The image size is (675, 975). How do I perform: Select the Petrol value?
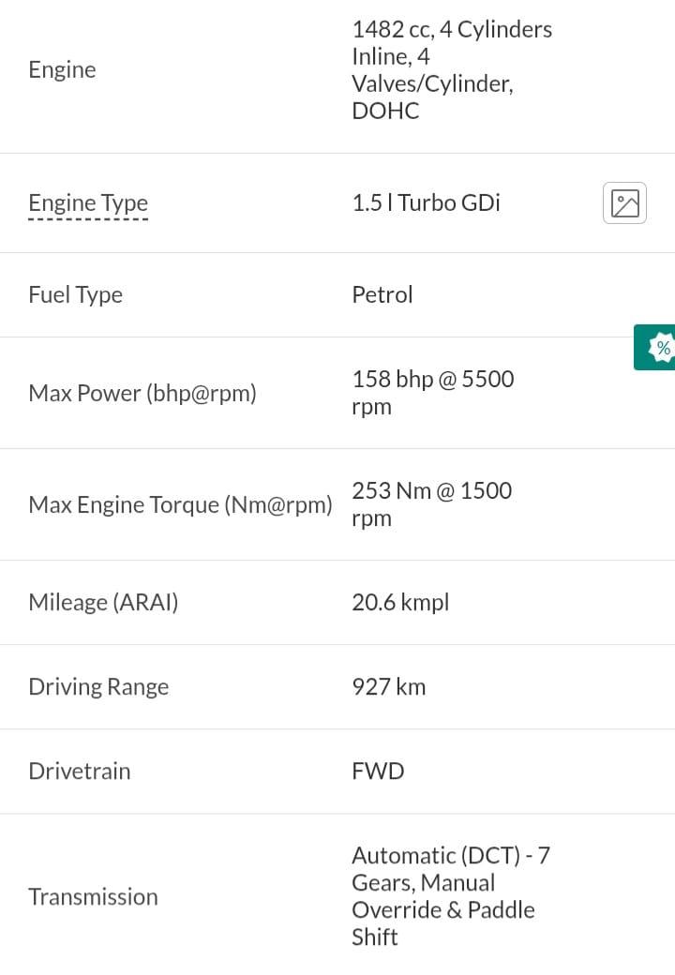tap(382, 294)
